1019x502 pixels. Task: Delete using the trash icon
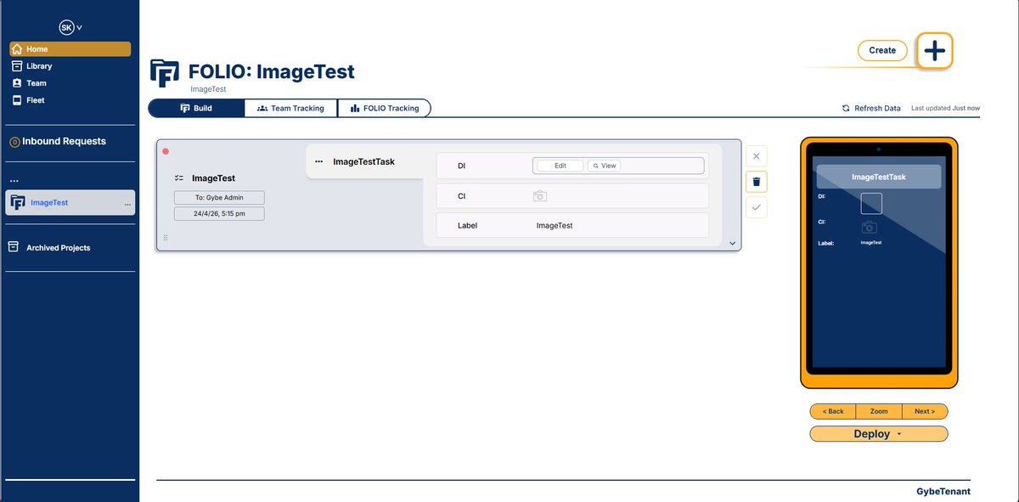tap(757, 181)
